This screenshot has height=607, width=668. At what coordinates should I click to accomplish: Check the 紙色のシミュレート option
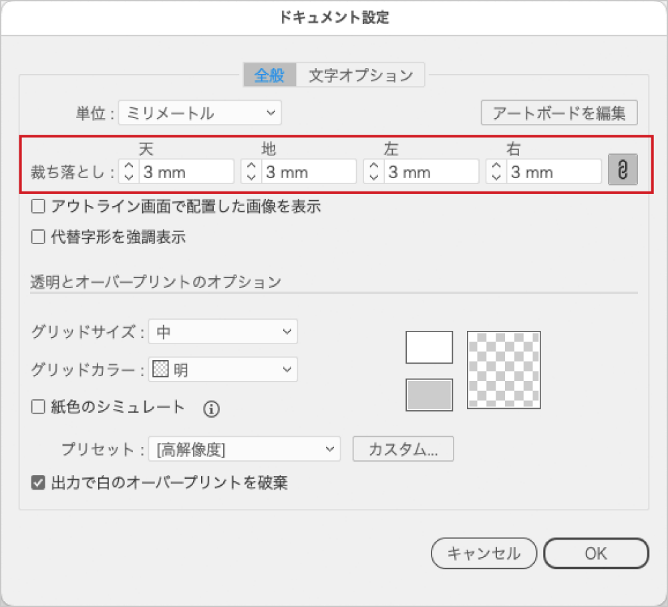pos(38,410)
